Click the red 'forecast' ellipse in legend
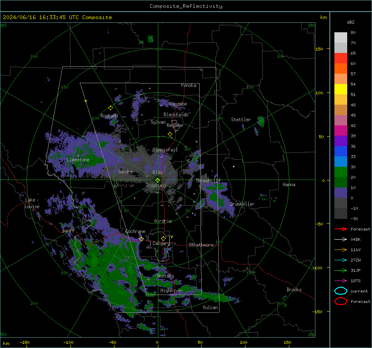The height and width of the screenshot is (348, 372). [341, 301]
